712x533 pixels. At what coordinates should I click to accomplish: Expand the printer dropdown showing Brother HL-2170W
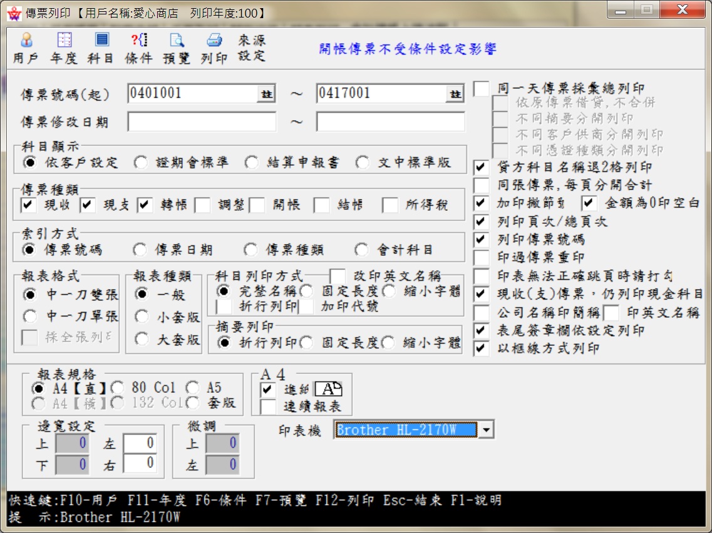(486, 430)
